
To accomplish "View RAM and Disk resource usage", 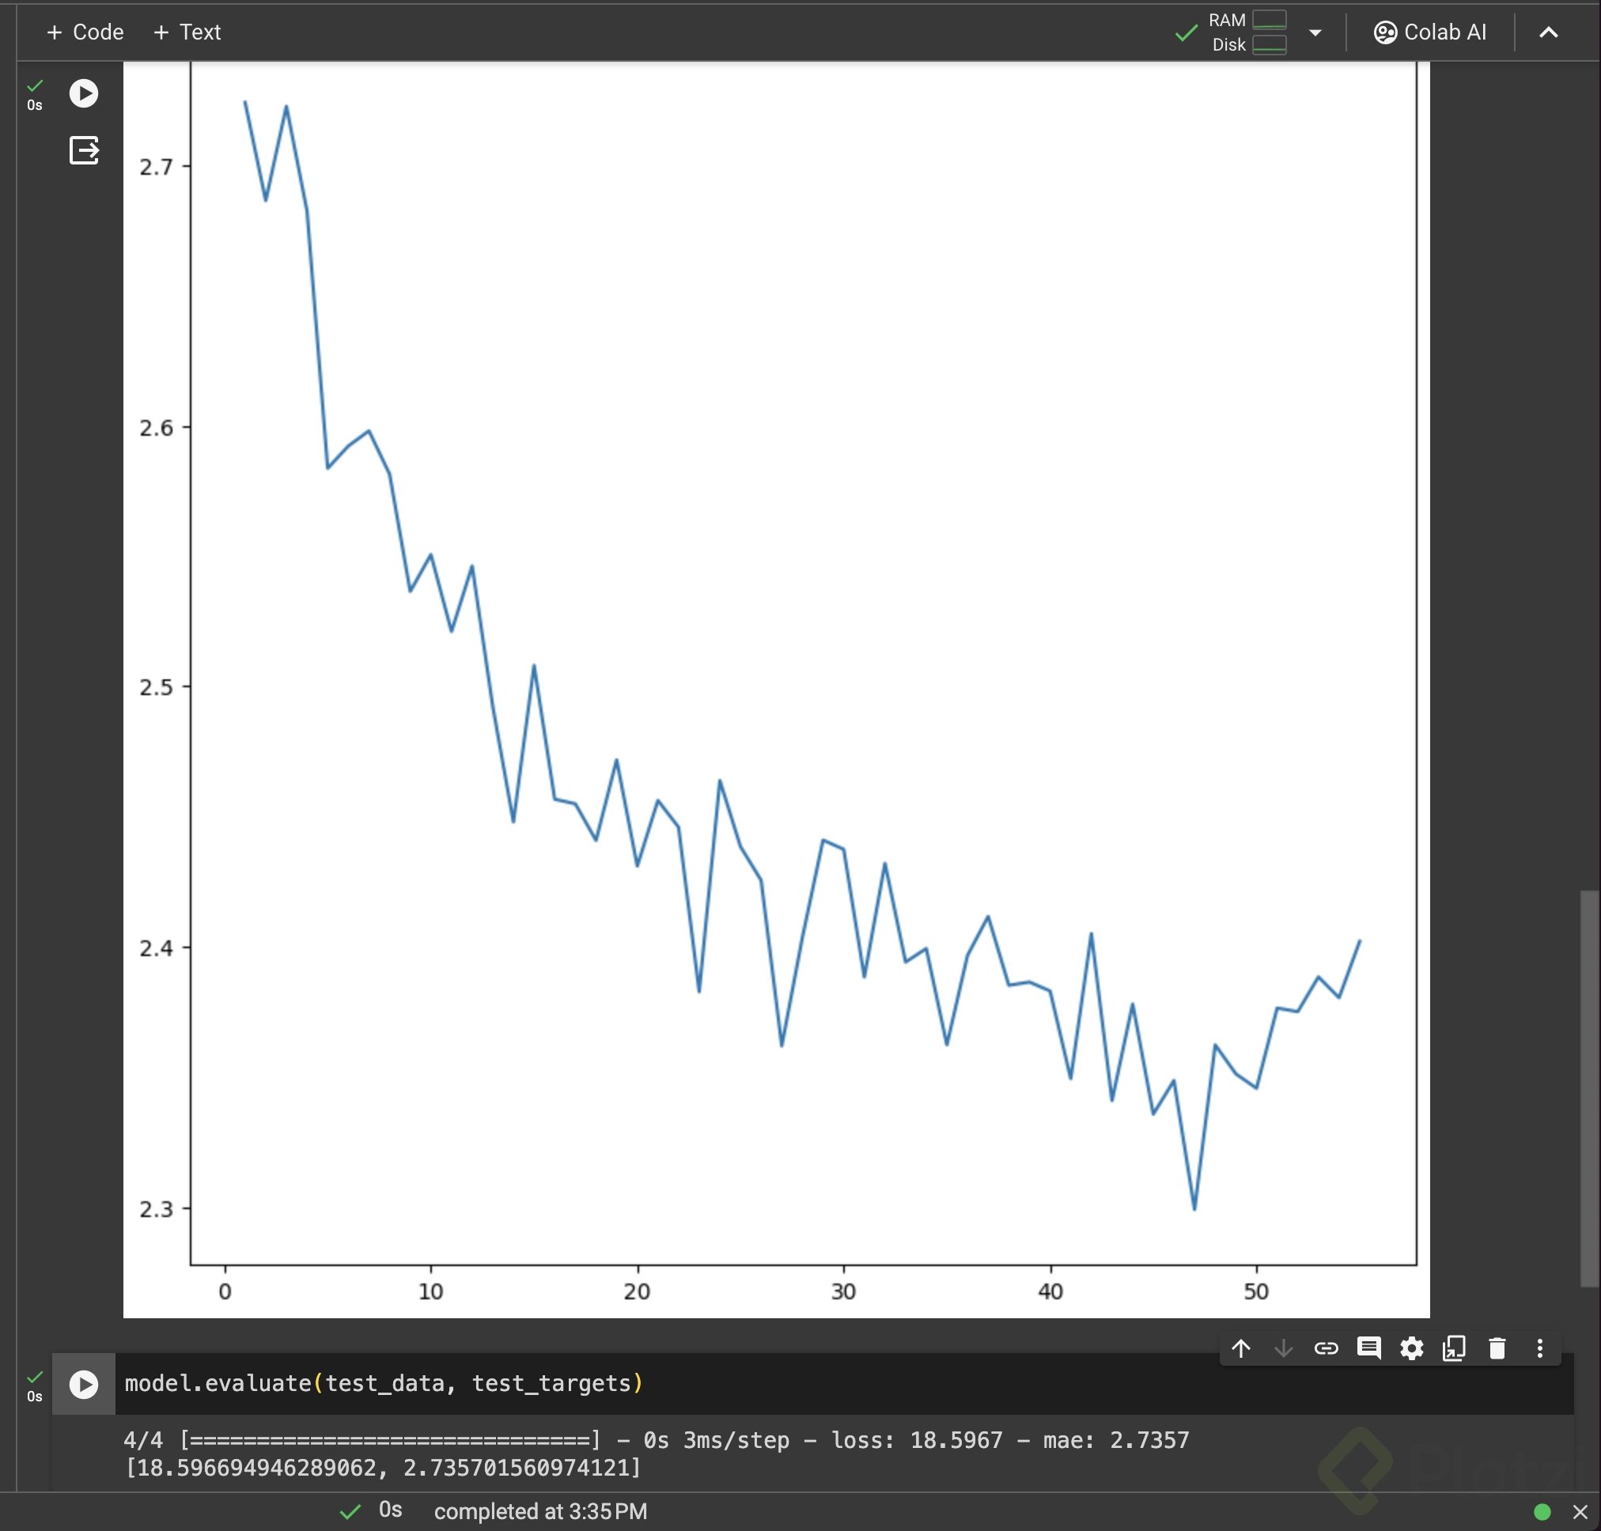I will coord(1248,32).
